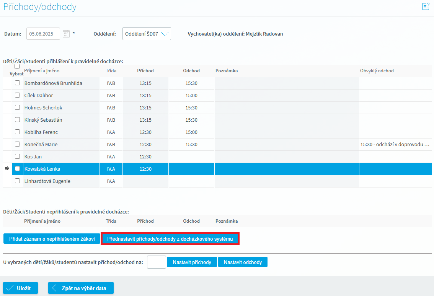Click the name Konečná Marie
The height and width of the screenshot is (308, 434).
click(x=41, y=145)
